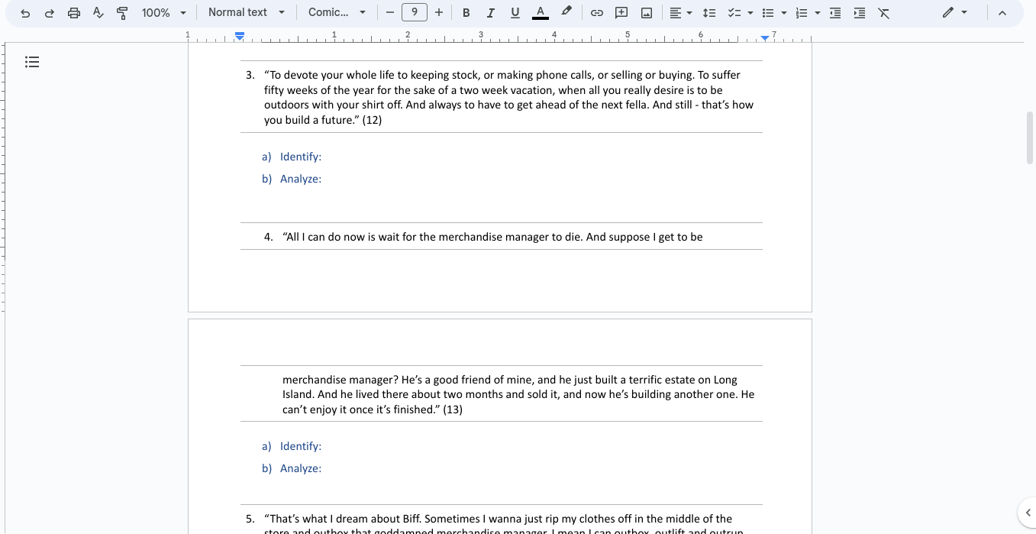This screenshot has width=1036, height=534.
Task: Add a comment
Action: coord(621,12)
